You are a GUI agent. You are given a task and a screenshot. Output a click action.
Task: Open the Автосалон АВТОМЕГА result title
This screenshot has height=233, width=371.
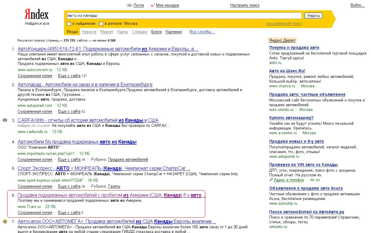click(117, 221)
